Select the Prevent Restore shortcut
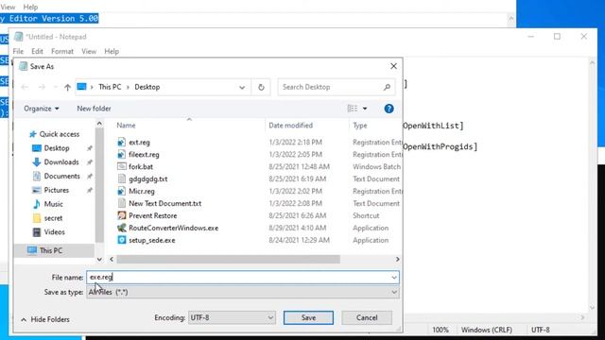The height and width of the screenshot is (340, 605). pos(153,216)
